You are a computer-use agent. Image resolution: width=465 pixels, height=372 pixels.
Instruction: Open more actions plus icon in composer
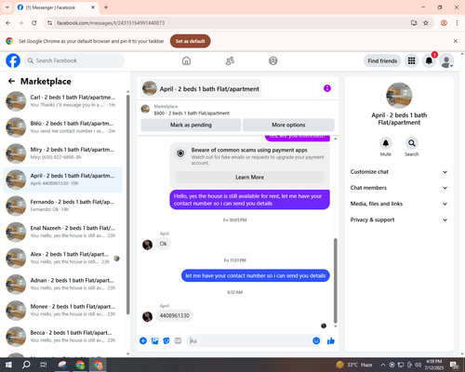click(143, 340)
